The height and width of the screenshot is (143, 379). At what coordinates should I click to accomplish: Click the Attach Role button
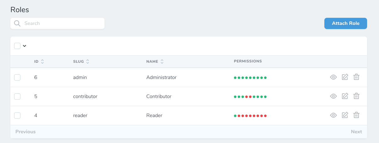345,23
